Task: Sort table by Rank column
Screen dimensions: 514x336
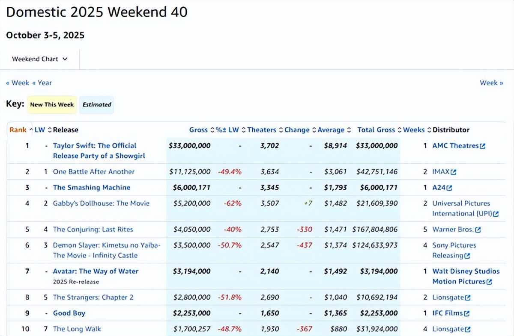Action: [x=18, y=130]
